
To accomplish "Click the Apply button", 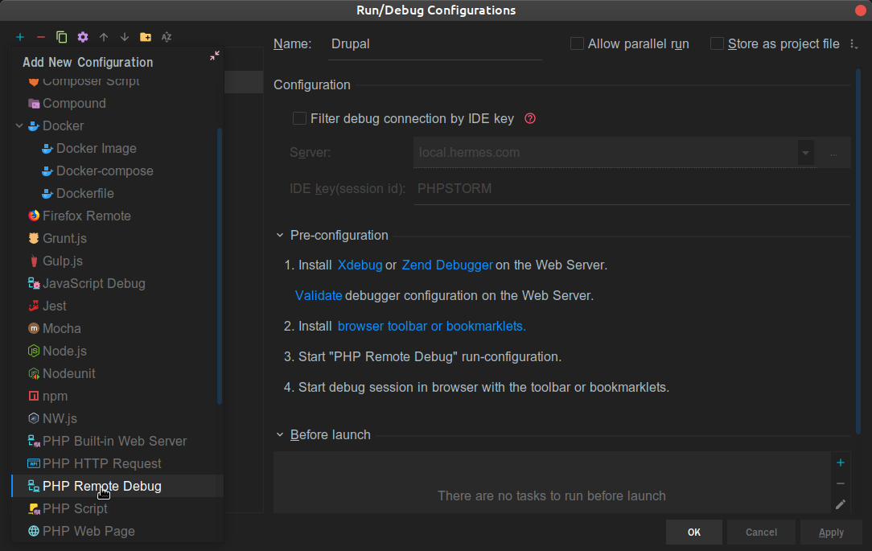I will pos(832,532).
